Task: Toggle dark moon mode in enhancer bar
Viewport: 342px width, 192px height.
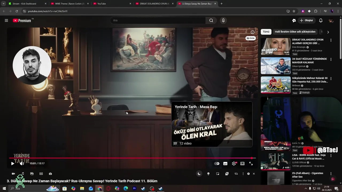Action: 199,174
